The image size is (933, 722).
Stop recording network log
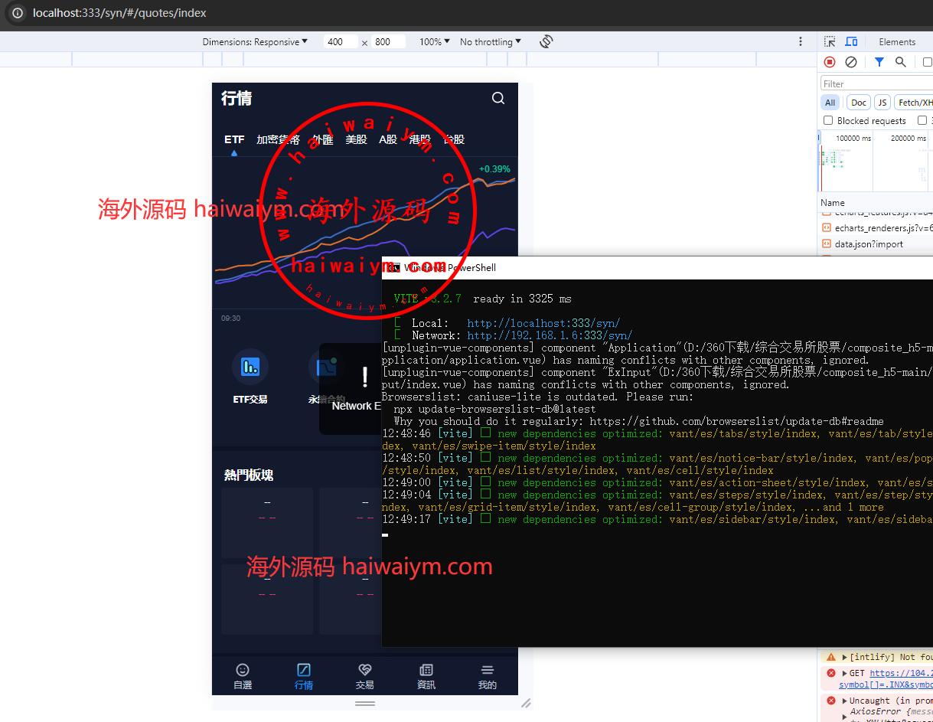pyautogui.click(x=830, y=62)
